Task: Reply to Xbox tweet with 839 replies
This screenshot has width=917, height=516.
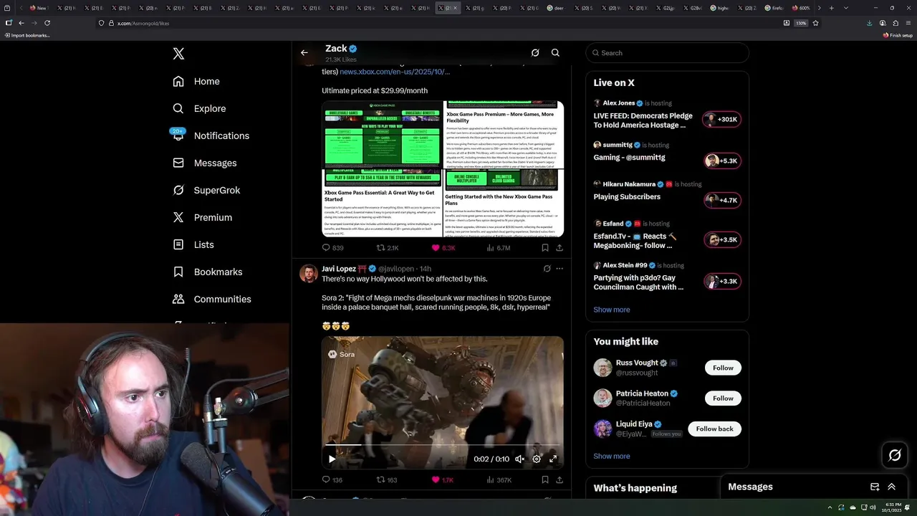Action: 332,248
